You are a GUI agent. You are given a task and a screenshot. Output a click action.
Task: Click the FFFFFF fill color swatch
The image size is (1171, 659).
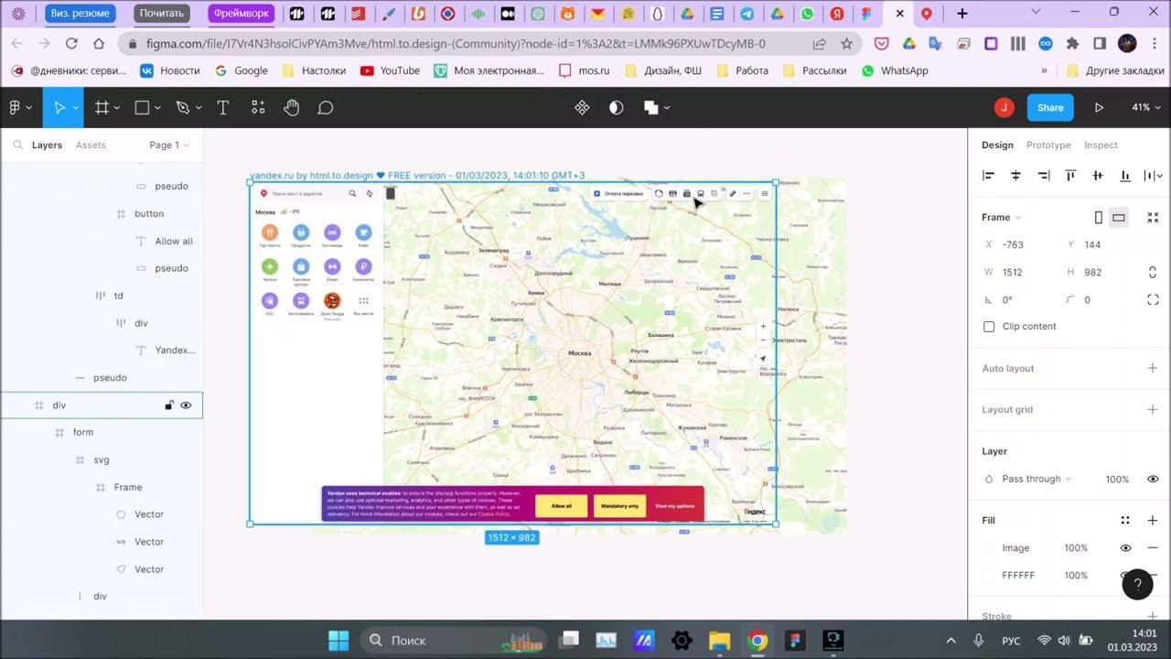989,576
